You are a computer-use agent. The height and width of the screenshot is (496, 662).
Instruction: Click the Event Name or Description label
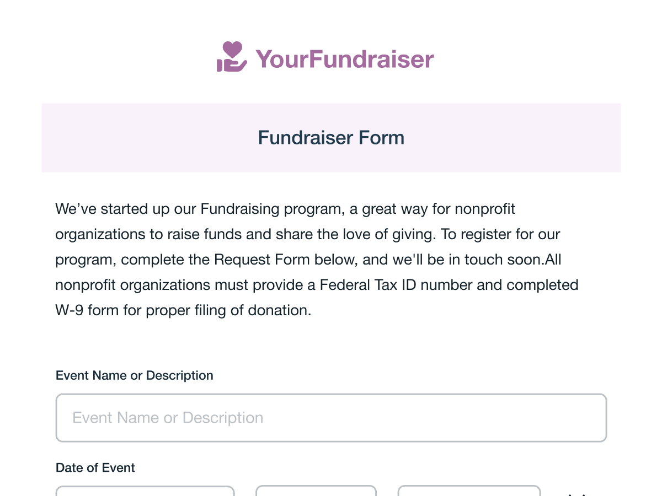[134, 375]
